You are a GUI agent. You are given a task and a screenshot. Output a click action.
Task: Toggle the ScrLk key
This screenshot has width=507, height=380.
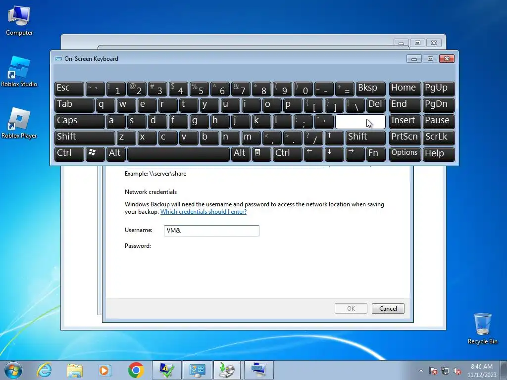tap(439, 138)
